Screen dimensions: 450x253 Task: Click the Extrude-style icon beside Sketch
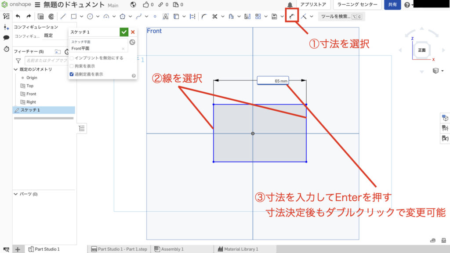(51, 16)
